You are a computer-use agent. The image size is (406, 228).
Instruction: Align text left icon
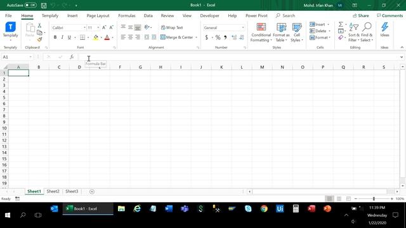pos(123,37)
